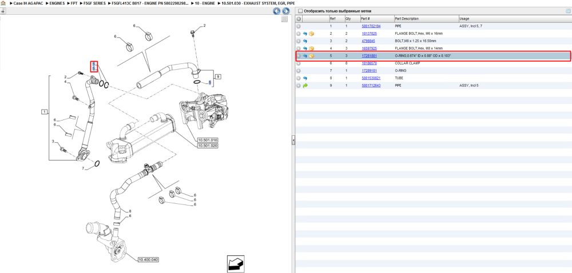This screenshot has height=273, width=572.
Task: Click blue arrow icon for part 16597925
Action: tap(305, 49)
